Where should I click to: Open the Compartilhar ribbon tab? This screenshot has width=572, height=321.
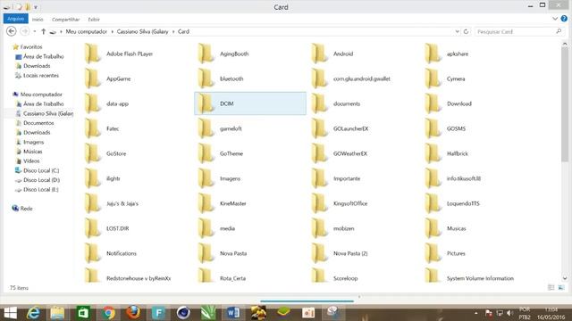click(65, 20)
